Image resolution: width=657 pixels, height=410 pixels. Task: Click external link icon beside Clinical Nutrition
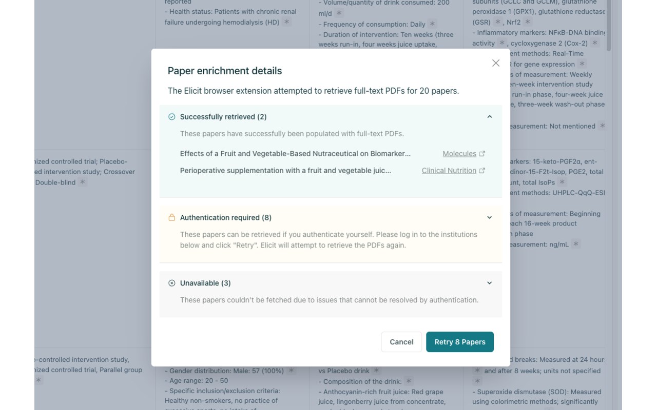pyautogui.click(x=482, y=171)
